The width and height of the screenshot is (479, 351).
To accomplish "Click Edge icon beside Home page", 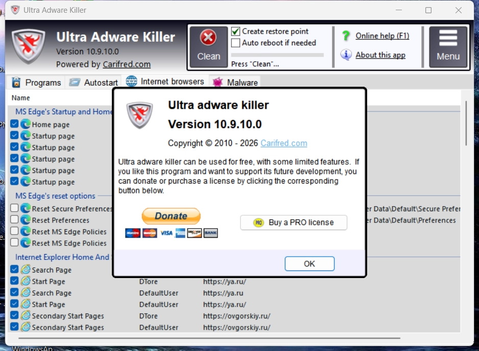I will pyautogui.click(x=26, y=124).
